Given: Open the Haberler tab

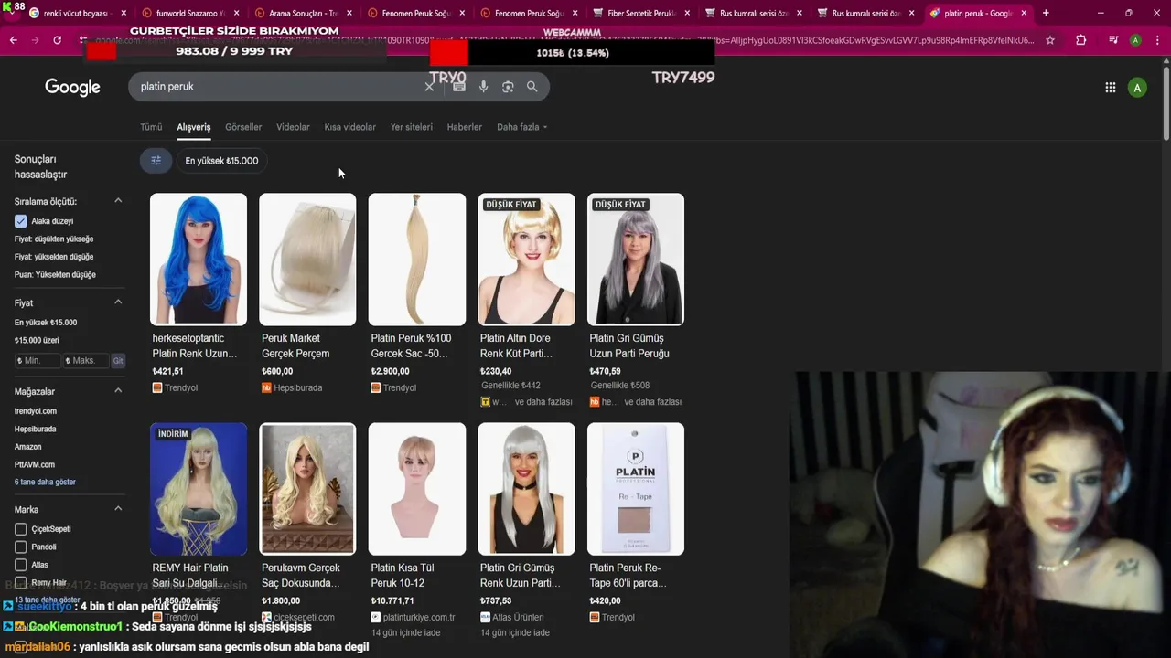Looking at the screenshot, I should 464,127.
